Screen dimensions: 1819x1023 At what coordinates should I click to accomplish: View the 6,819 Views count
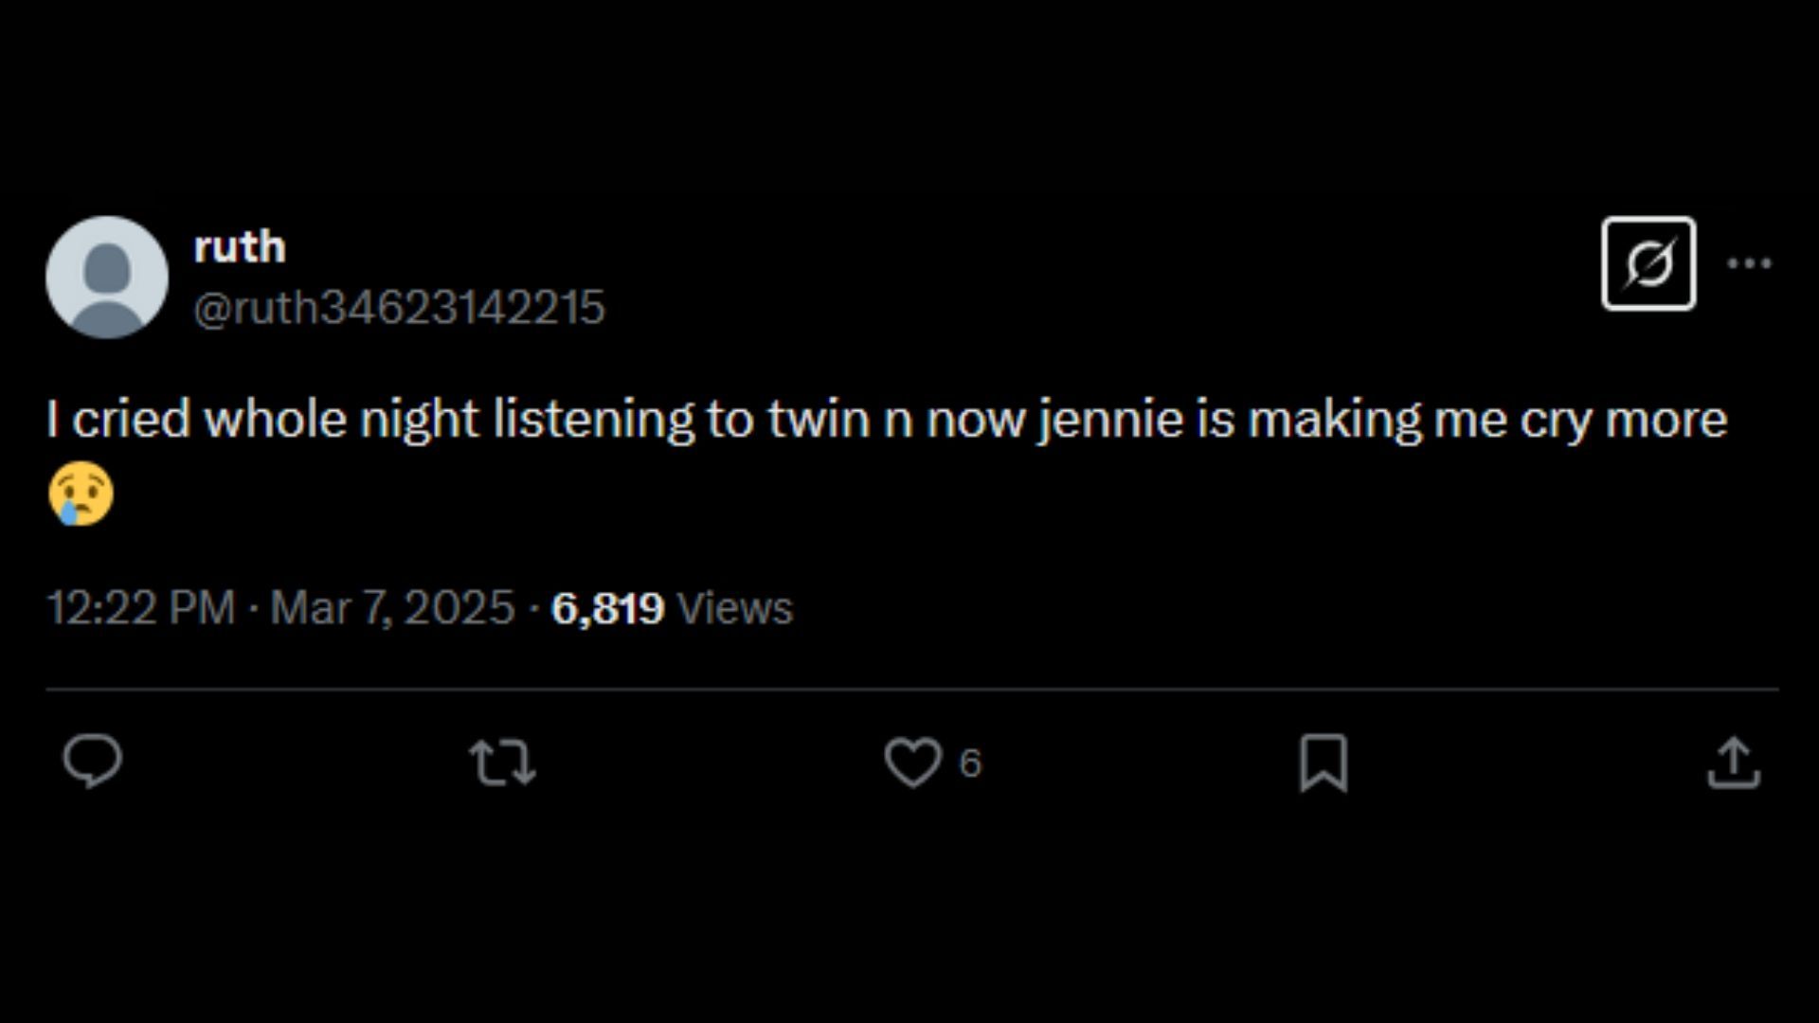click(671, 608)
